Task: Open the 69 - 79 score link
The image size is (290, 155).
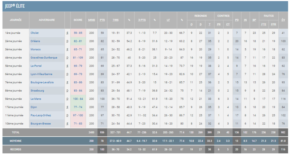Action: click(x=78, y=66)
